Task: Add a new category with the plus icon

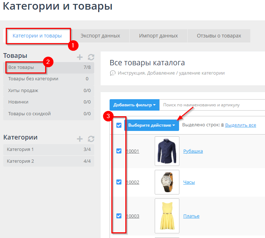Action: (x=80, y=139)
